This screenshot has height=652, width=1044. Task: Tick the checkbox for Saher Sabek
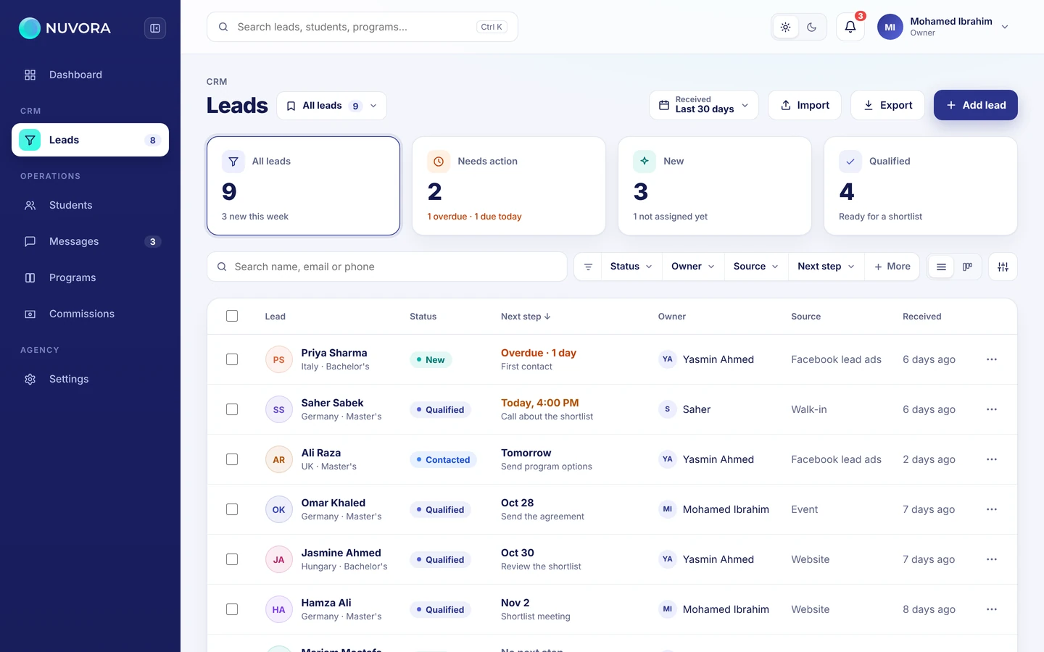tap(232, 409)
